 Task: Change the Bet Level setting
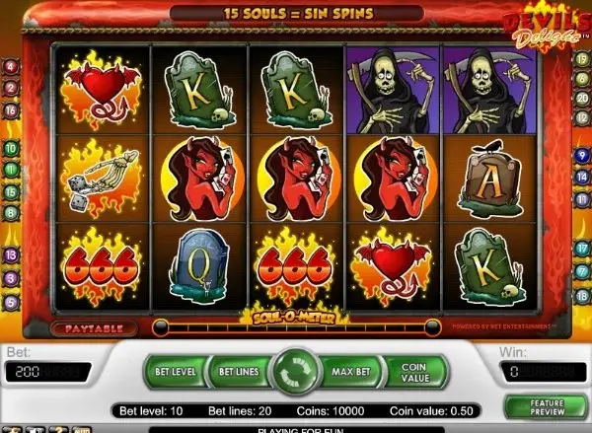pos(176,372)
